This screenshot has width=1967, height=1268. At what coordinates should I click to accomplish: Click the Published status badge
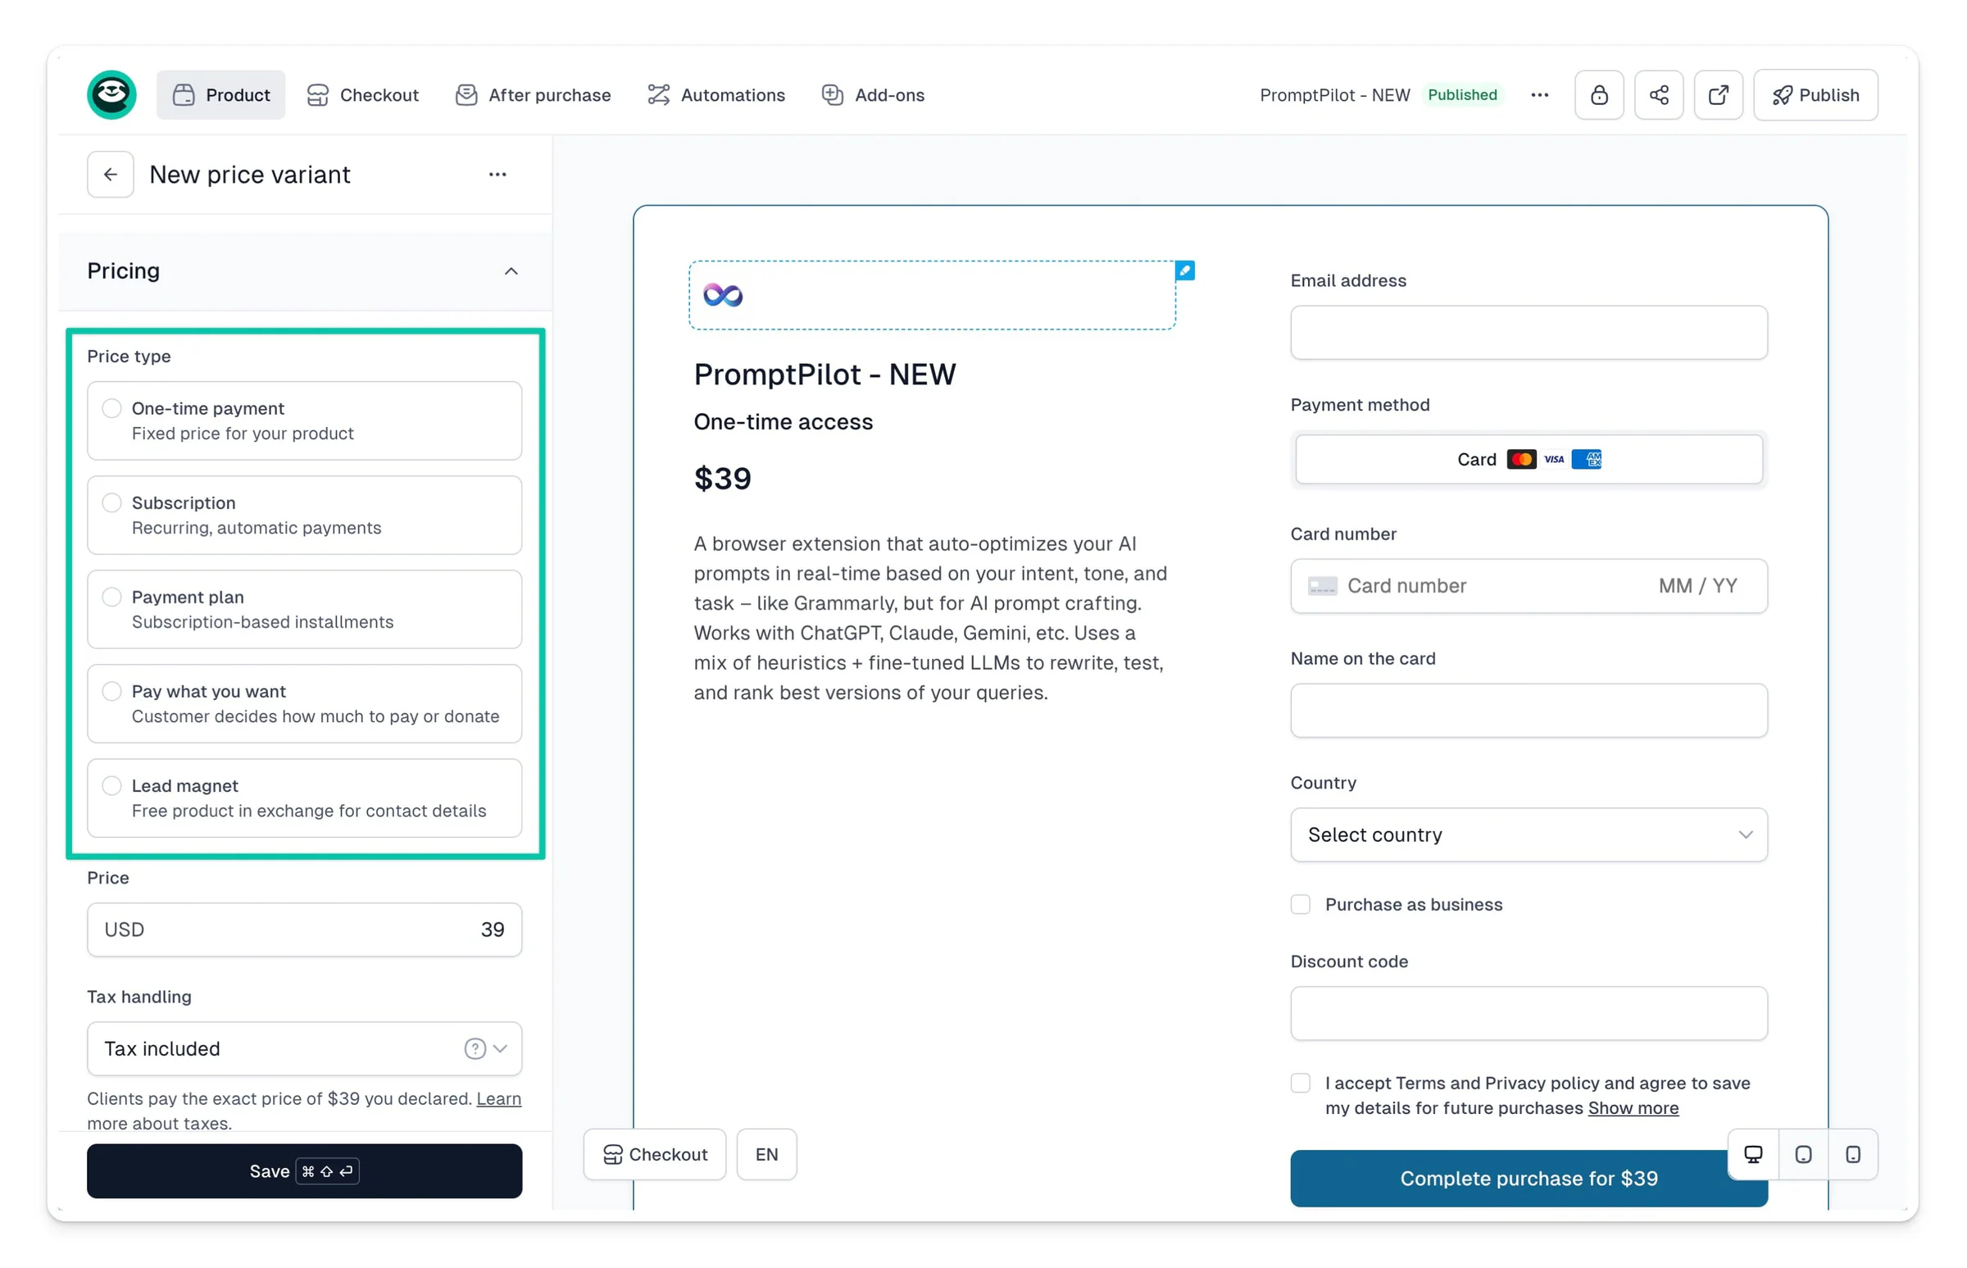(x=1461, y=95)
